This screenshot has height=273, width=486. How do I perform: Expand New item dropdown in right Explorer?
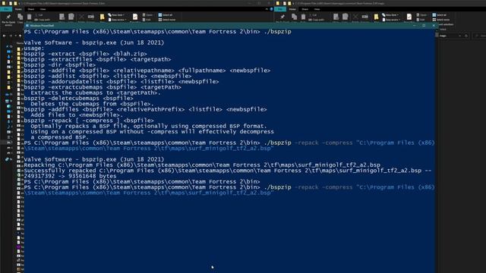[x=390, y=15]
